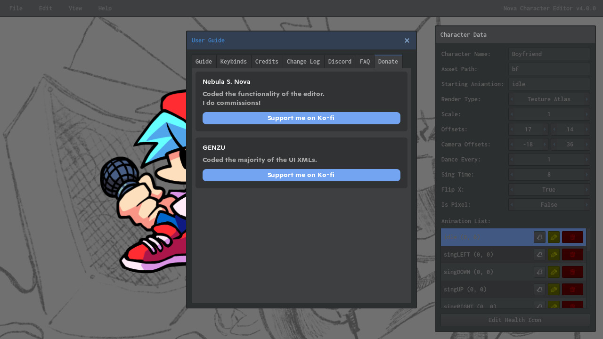Go to the Discord tab
The height and width of the screenshot is (339, 603).
(340, 62)
